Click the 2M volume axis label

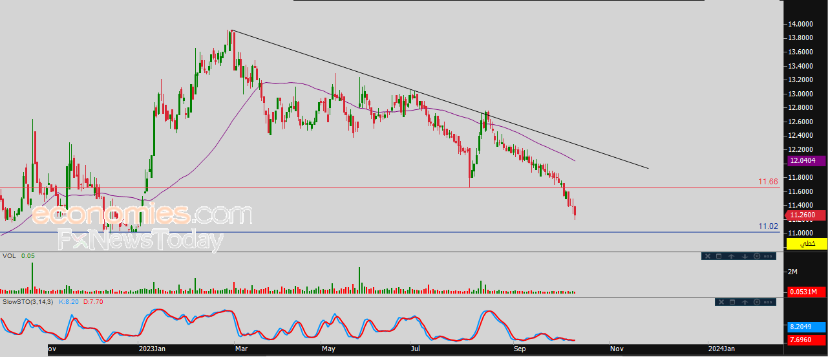[x=793, y=272]
